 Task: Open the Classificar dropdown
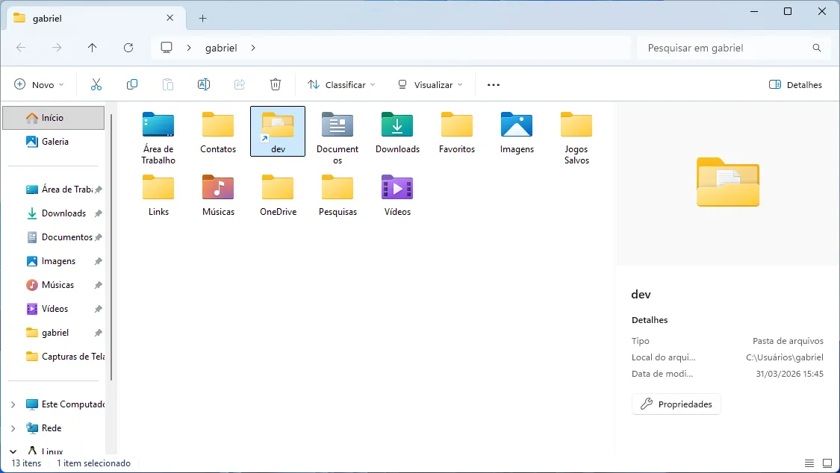point(340,84)
